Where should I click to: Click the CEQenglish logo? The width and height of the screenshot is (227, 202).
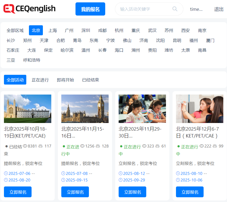tap(29, 9)
